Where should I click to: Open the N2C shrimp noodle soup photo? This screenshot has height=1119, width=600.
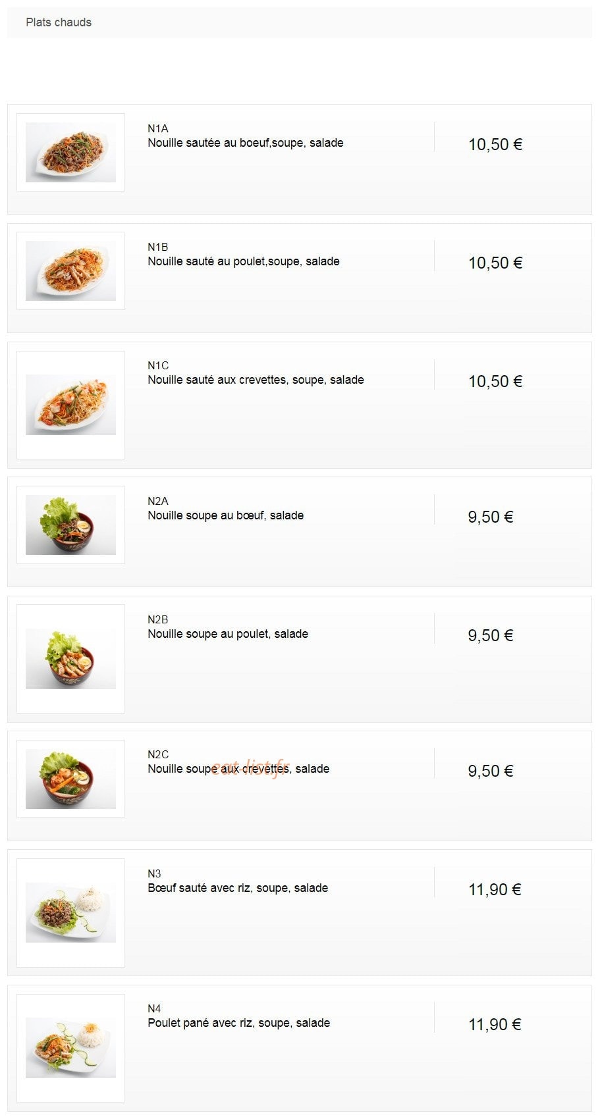click(x=70, y=779)
